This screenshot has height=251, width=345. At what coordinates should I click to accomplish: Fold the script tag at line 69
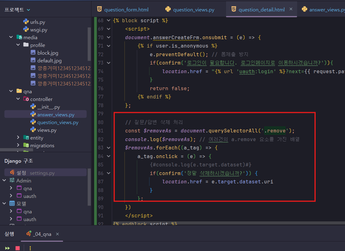click(108, 29)
